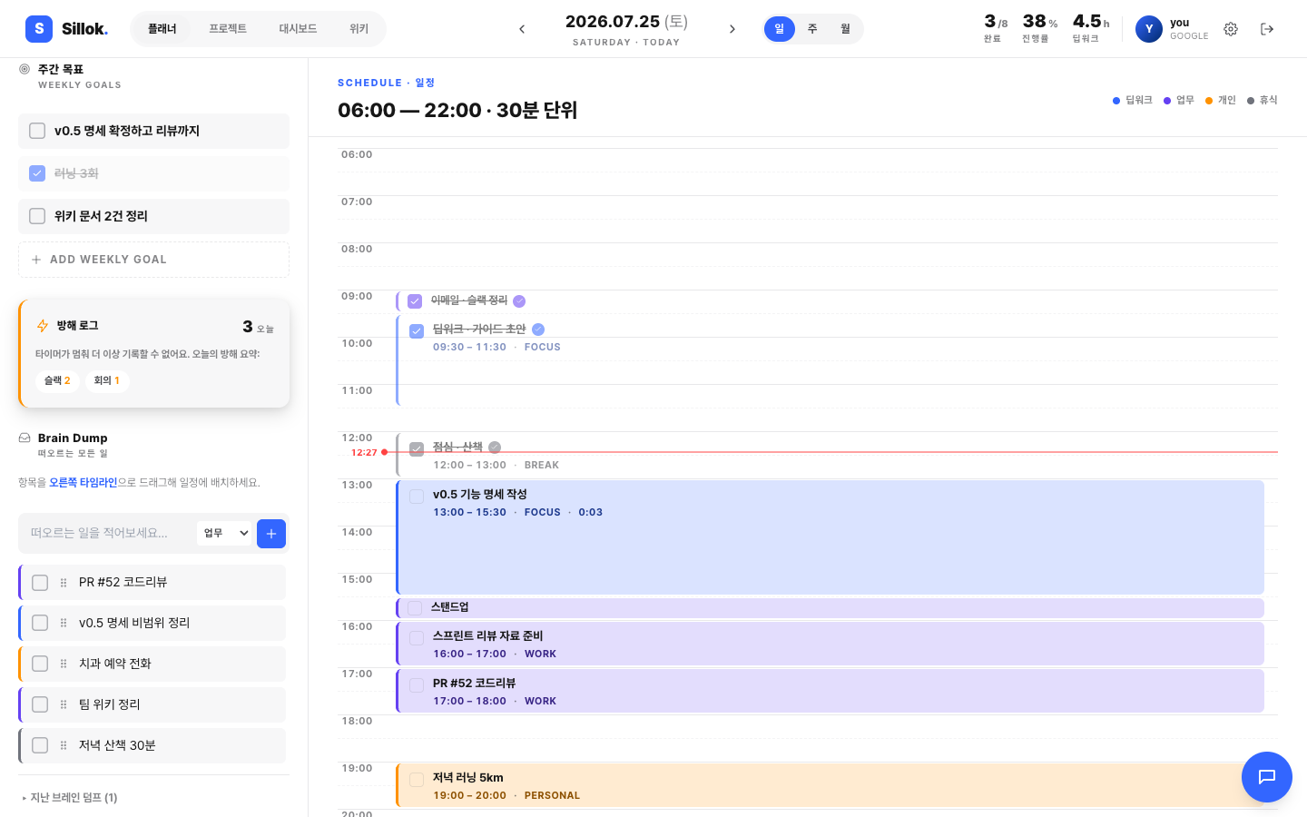Screen dimensions: 1307x817
Task: Open the chat bubble button
Action: click(x=1267, y=777)
